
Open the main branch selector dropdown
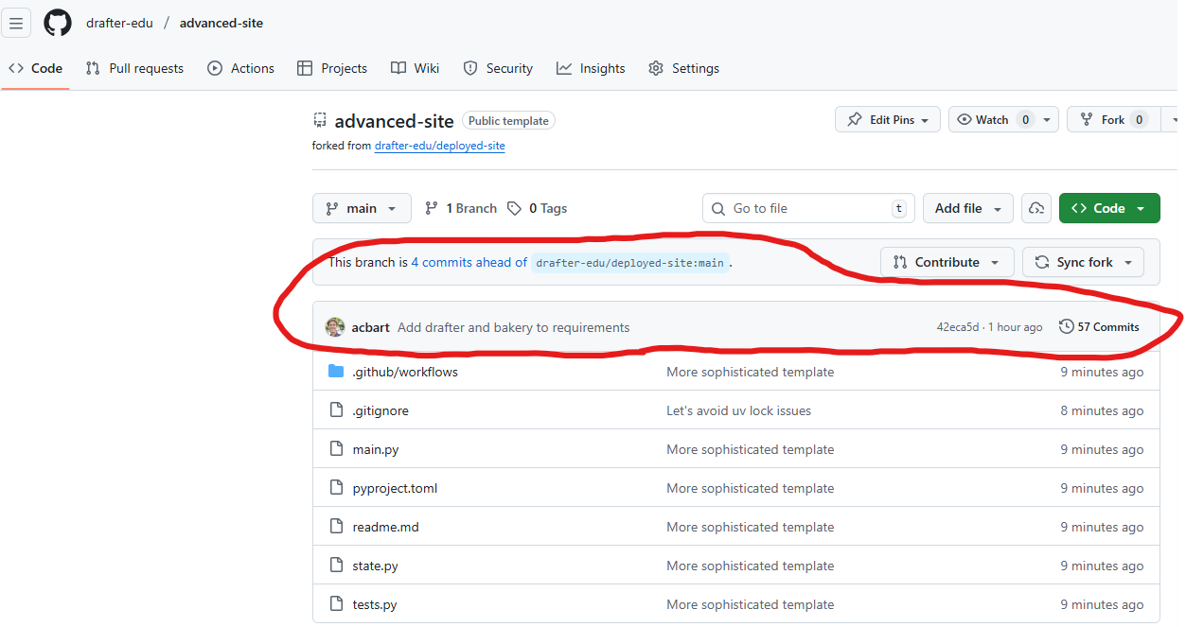click(362, 208)
